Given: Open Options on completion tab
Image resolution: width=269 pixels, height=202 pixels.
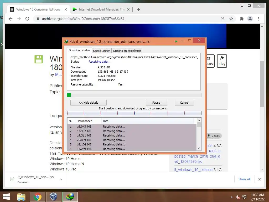Looking at the screenshot, I should [127, 51].
